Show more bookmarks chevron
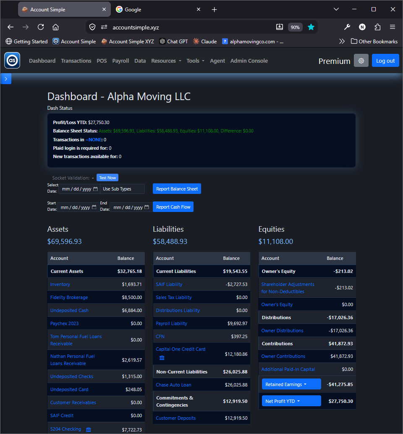The height and width of the screenshot is (434, 403). [x=342, y=42]
